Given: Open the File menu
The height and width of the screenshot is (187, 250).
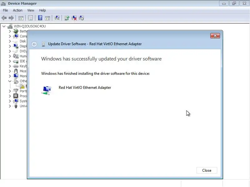Looking at the screenshot, I should (5, 10).
